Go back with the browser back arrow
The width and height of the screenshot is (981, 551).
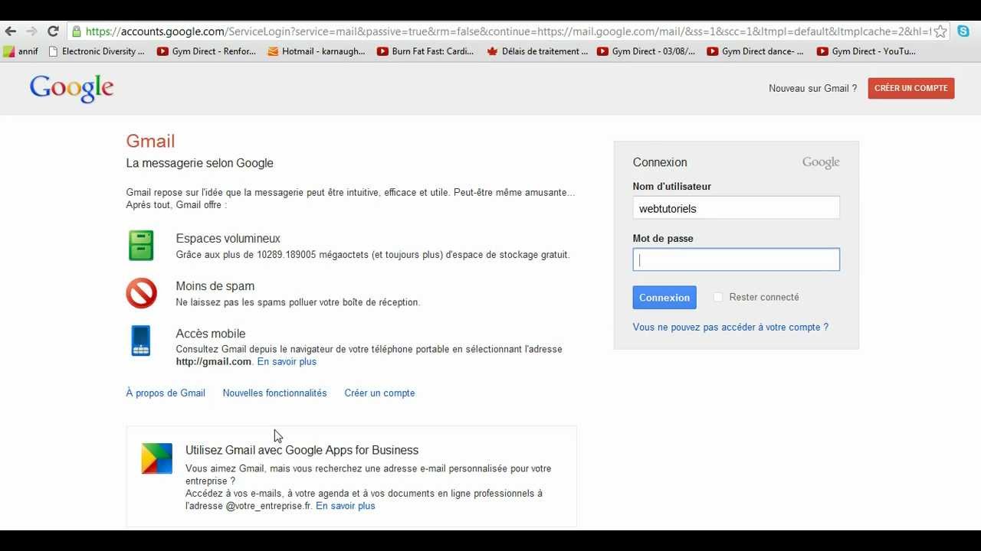11,31
